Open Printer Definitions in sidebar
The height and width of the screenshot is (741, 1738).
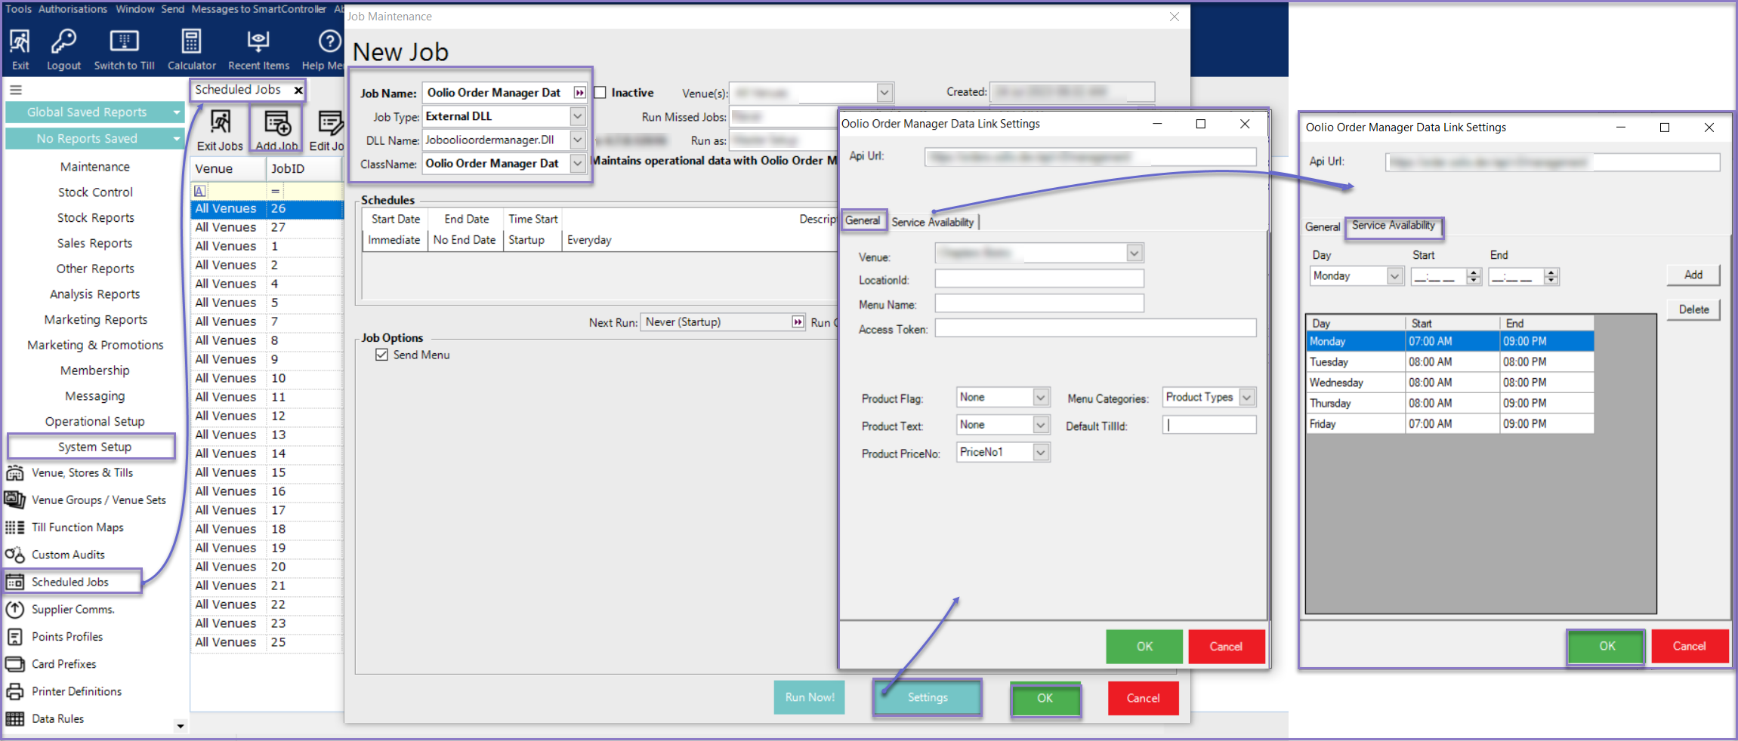click(x=76, y=691)
